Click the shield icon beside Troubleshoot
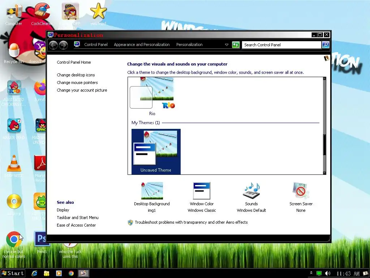The image size is (370, 278). (x=130, y=223)
